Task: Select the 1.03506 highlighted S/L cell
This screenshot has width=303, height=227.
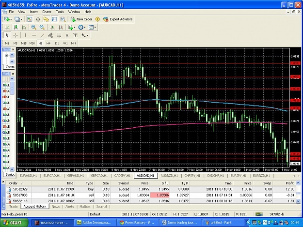Action: pos(160,195)
